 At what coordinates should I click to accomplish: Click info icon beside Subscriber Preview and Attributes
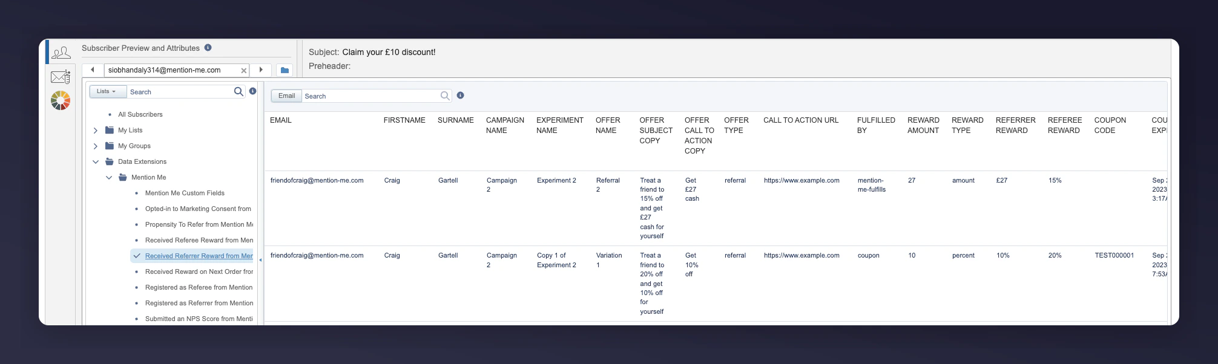click(x=208, y=48)
